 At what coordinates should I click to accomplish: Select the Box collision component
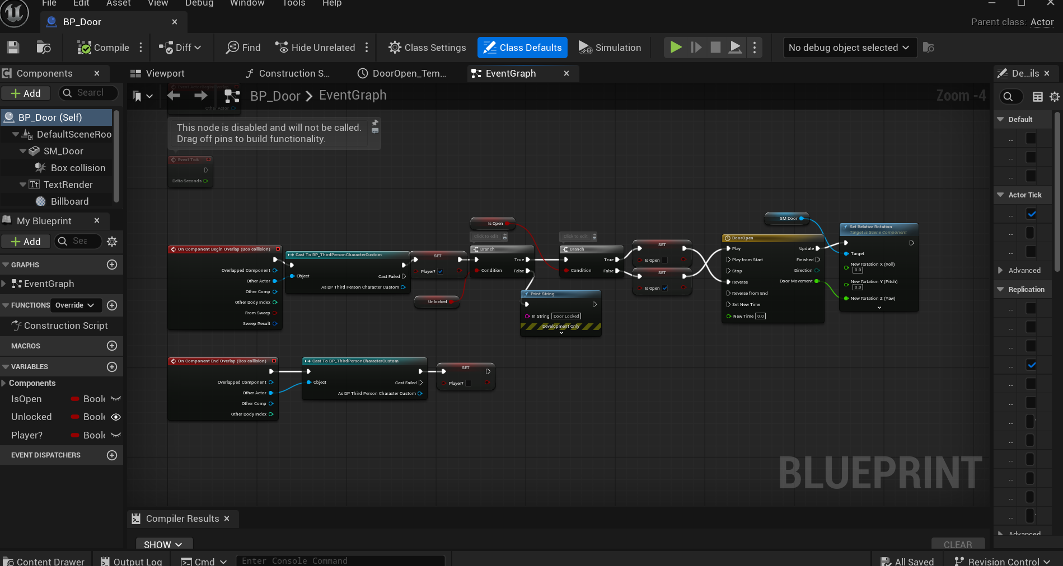click(70, 168)
